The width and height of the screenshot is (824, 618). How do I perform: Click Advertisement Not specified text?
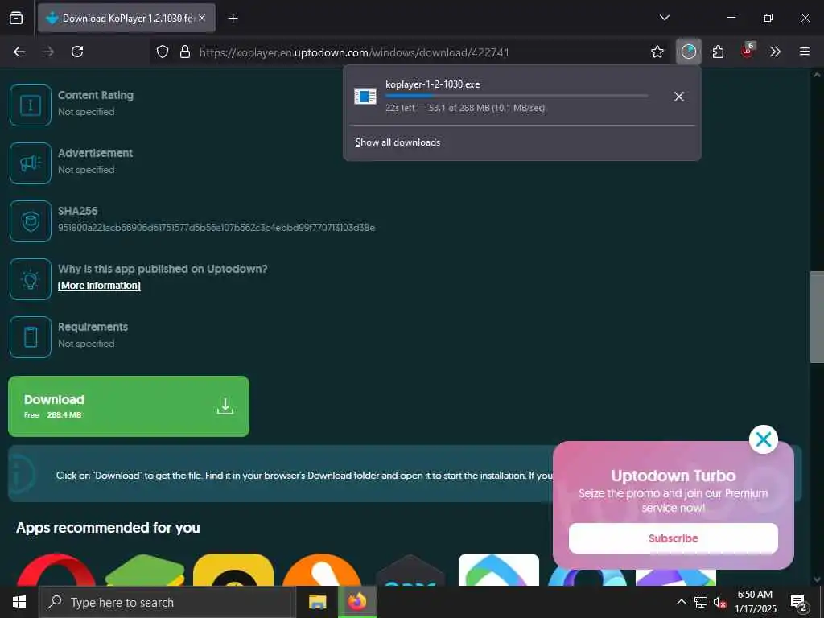click(86, 170)
